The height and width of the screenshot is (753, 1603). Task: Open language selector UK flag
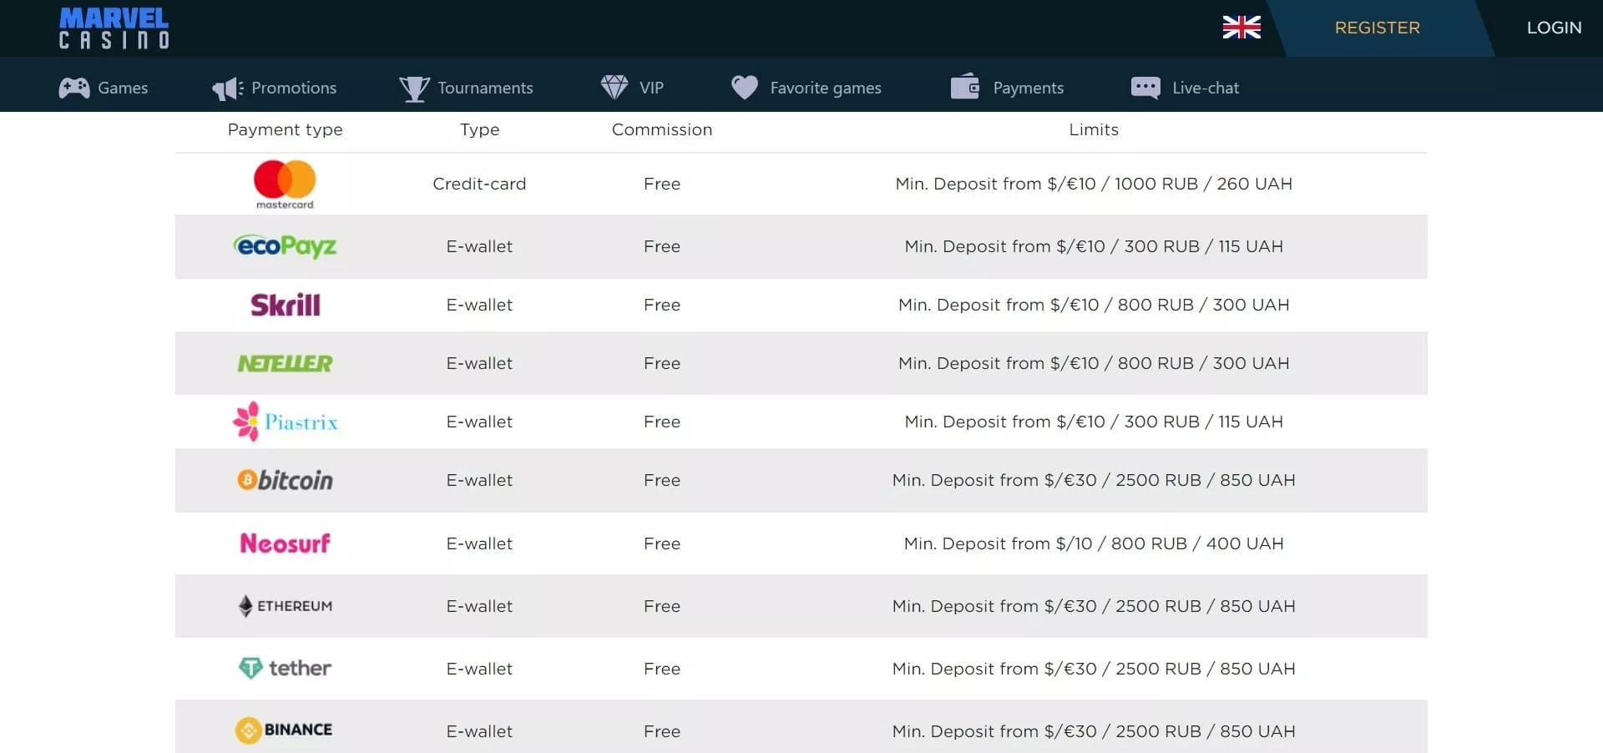pyautogui.click(x=1241, y=28)
